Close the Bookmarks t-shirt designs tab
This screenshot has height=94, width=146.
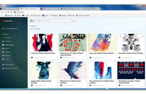38,9
